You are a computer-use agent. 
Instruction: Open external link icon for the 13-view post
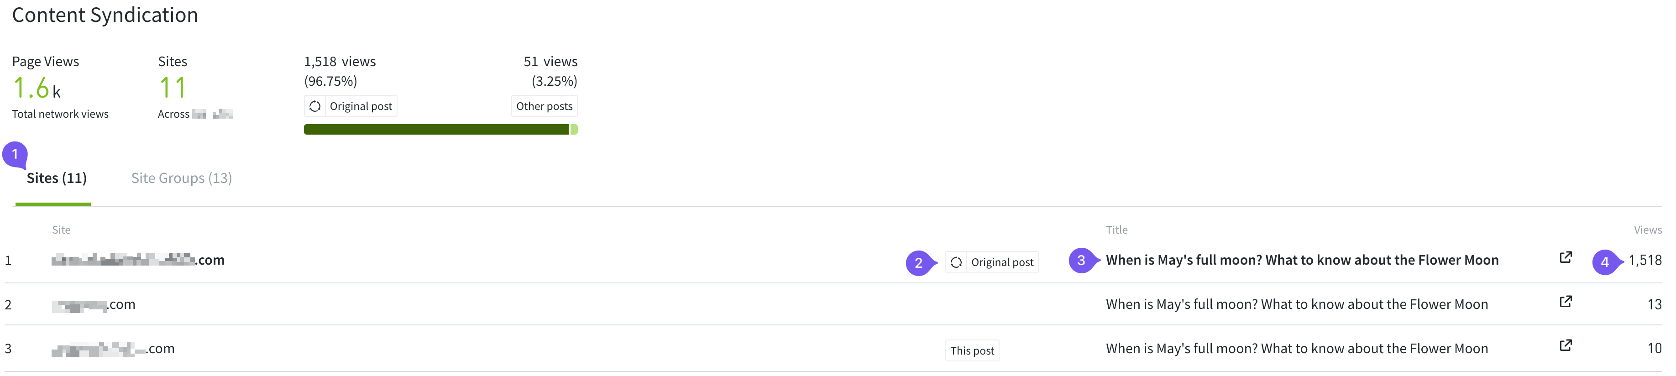pos(1566,302)
